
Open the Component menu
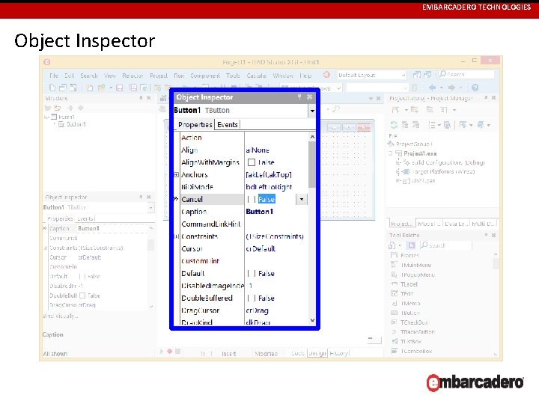coord(205,76)
